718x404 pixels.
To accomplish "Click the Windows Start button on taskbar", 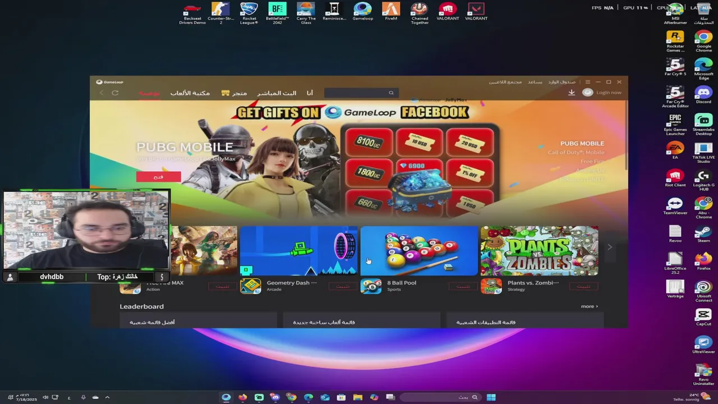I will pos(491,397).
